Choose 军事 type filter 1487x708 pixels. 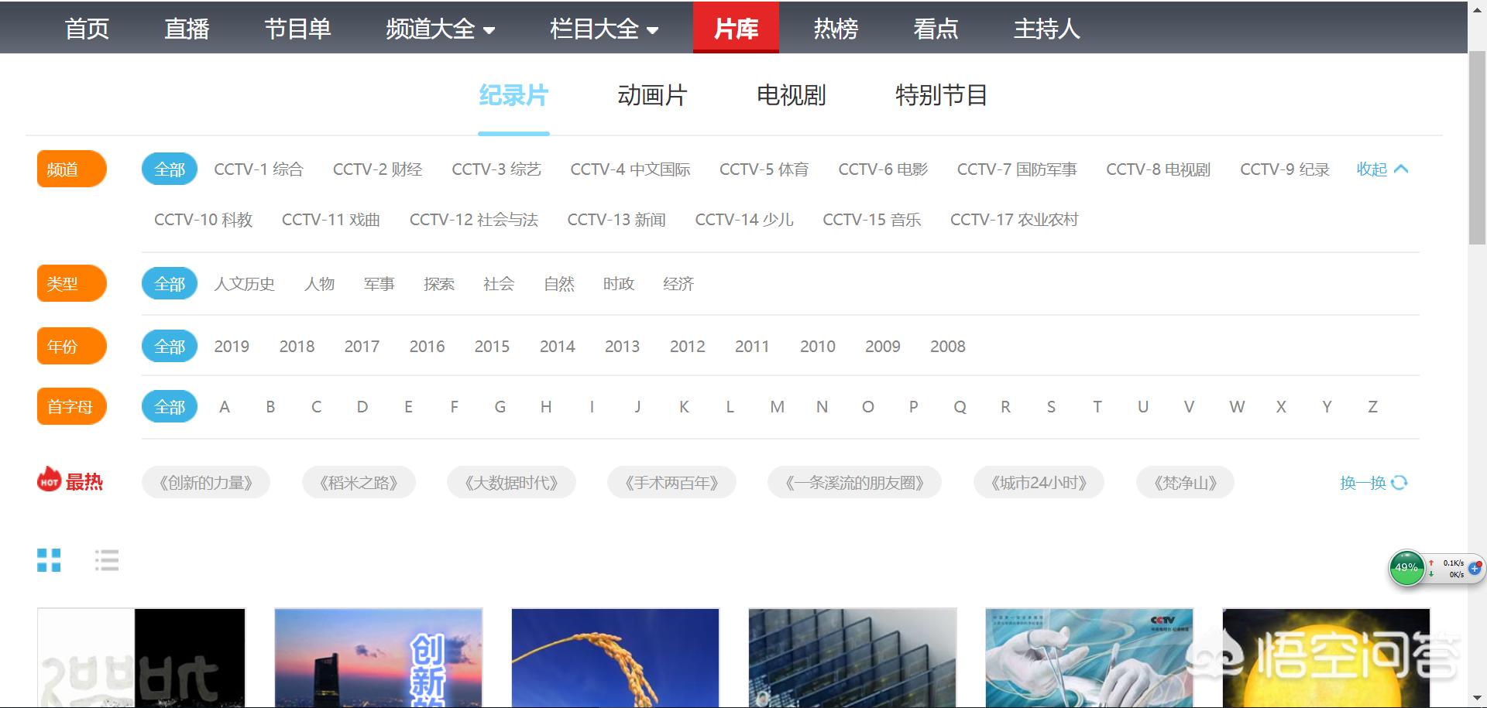coord(379,284)
